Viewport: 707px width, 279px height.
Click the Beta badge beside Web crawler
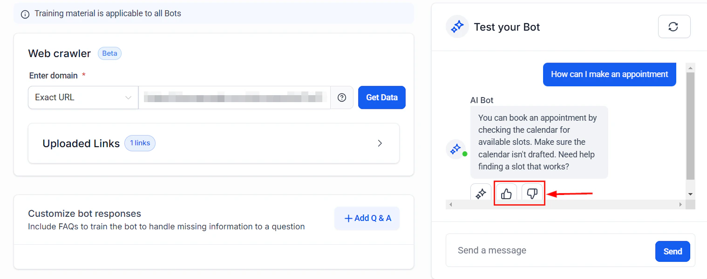[x=109, y=53]
